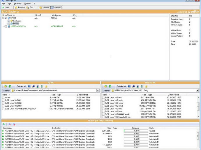Viewport: 201px width, 150px height.
Task: Sort hosts by Workgroup column
Action: (56, 15)
